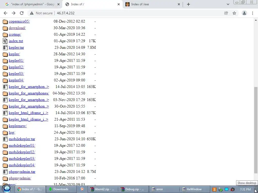Click the folder icon beside keplernew/

pos(5,126)
